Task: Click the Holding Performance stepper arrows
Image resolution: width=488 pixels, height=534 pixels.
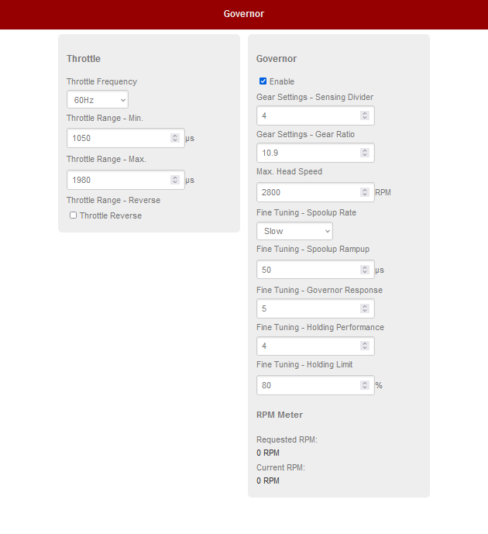Action: [365, 346]
